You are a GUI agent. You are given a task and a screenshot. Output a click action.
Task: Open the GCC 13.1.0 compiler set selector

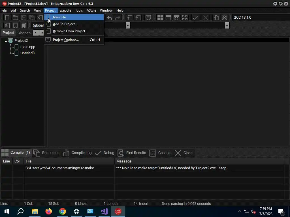coord(261,17)
